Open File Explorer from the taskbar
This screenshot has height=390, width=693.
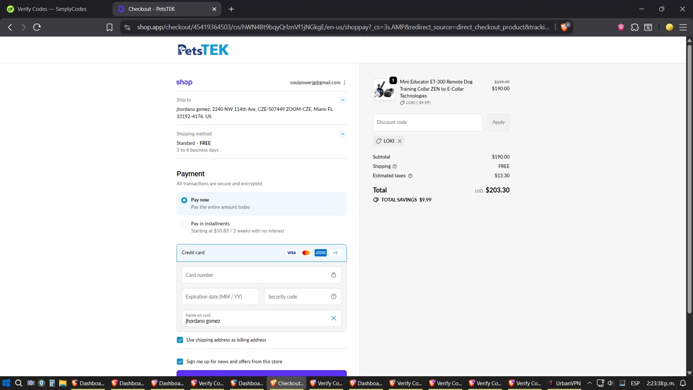point(63,383)
